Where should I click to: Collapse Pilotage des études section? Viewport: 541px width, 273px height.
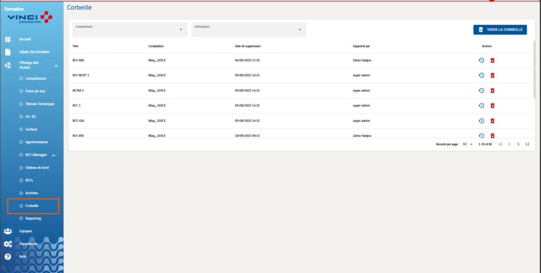coord(56,65)
